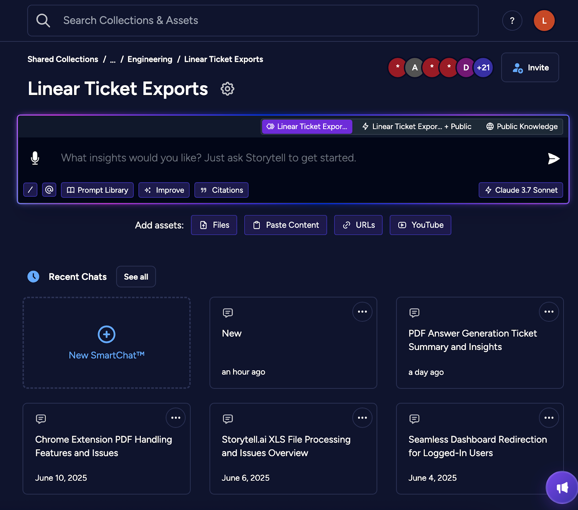Click the plus icon for New SmartChat
Image resolution: width=578 pixels, height=510 pixels.
click(x=107, y=334)
